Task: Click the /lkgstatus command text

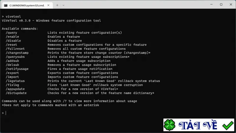Action: pos(15,81)
